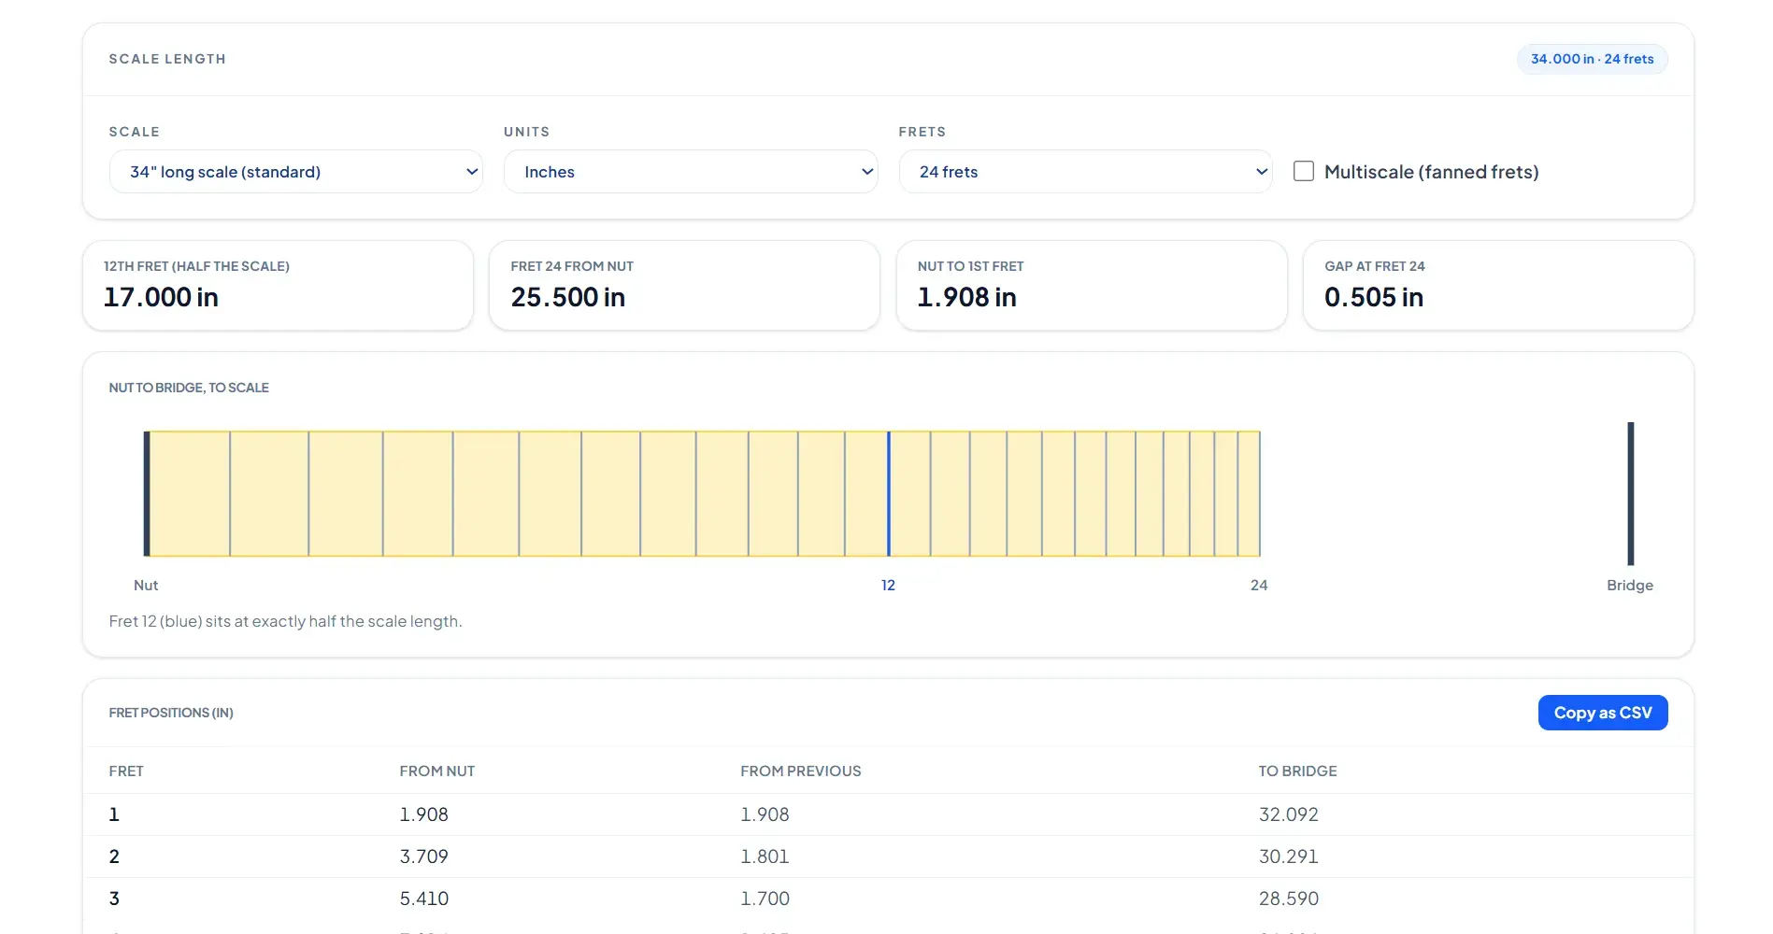Screen dimensions: 1773x934
Task: Open the Units dropdown set to Inches
Action: pyautogui.click(x=691, y=172)
